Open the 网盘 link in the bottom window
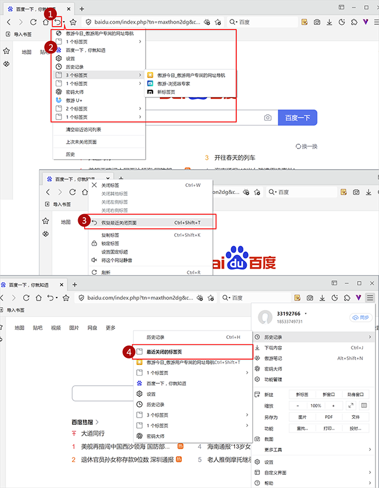Screen dimensions: 379x488 (92, 328)
